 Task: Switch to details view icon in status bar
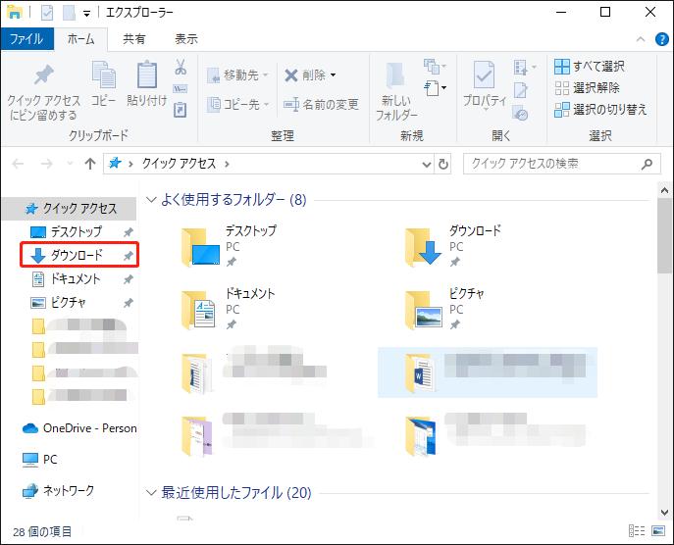point(637,531)
